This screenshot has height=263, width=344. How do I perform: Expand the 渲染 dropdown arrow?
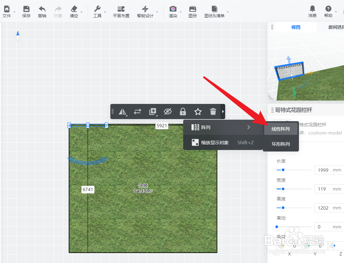[x=181, y=12]
